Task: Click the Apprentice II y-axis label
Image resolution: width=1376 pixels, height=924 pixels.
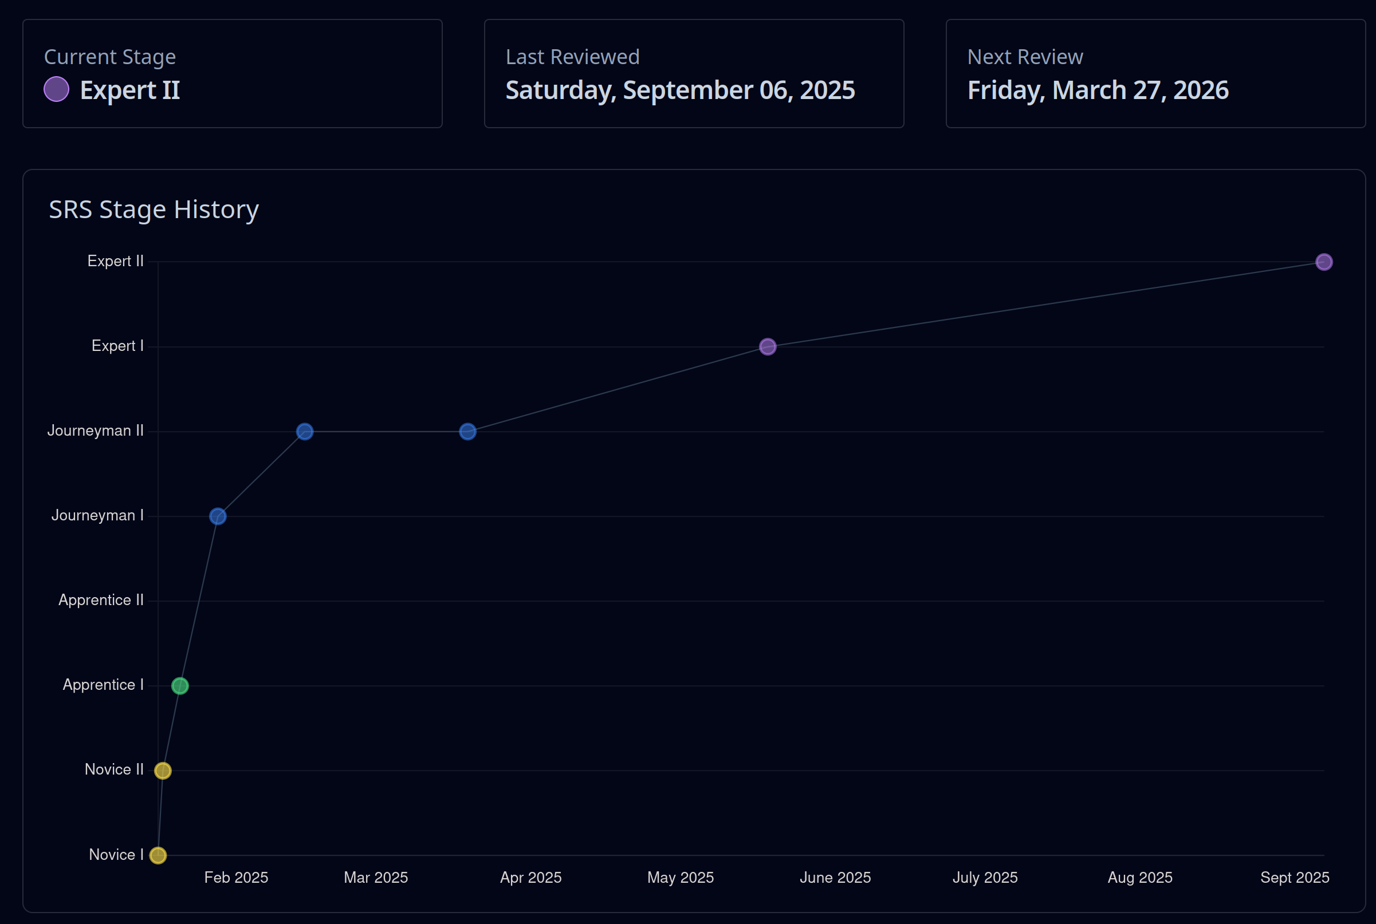Action: [101, 600]
